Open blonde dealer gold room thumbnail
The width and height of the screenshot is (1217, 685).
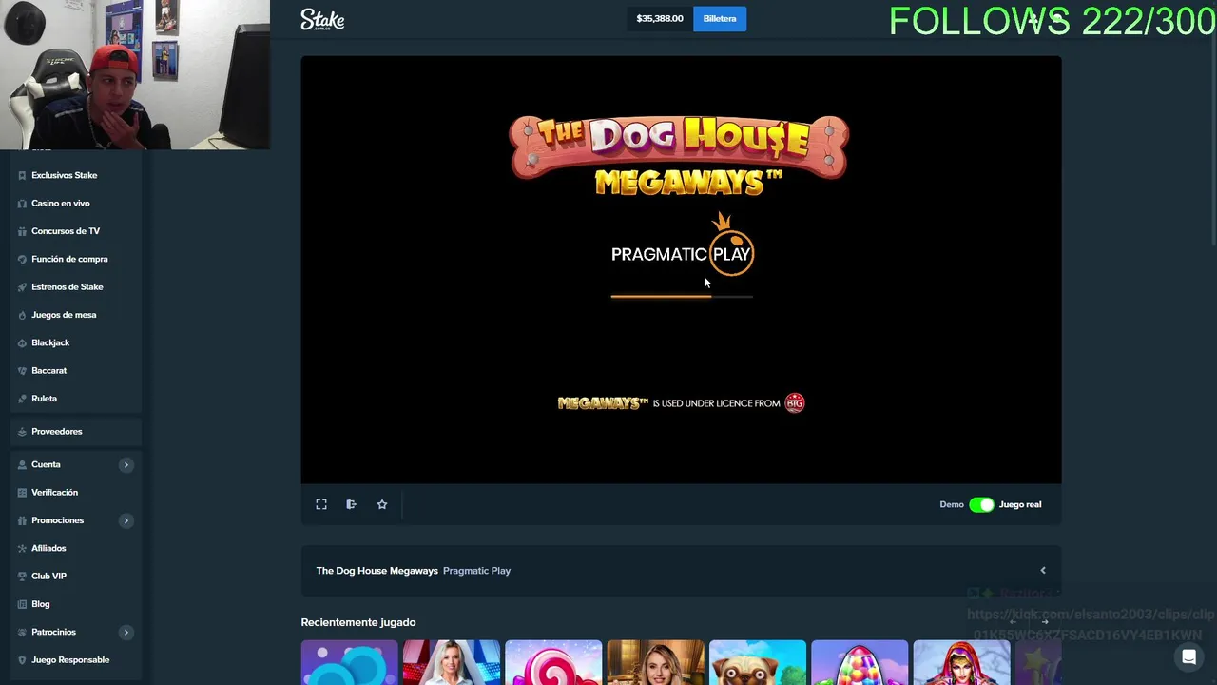pyautogui.click(x=656, y=663)
